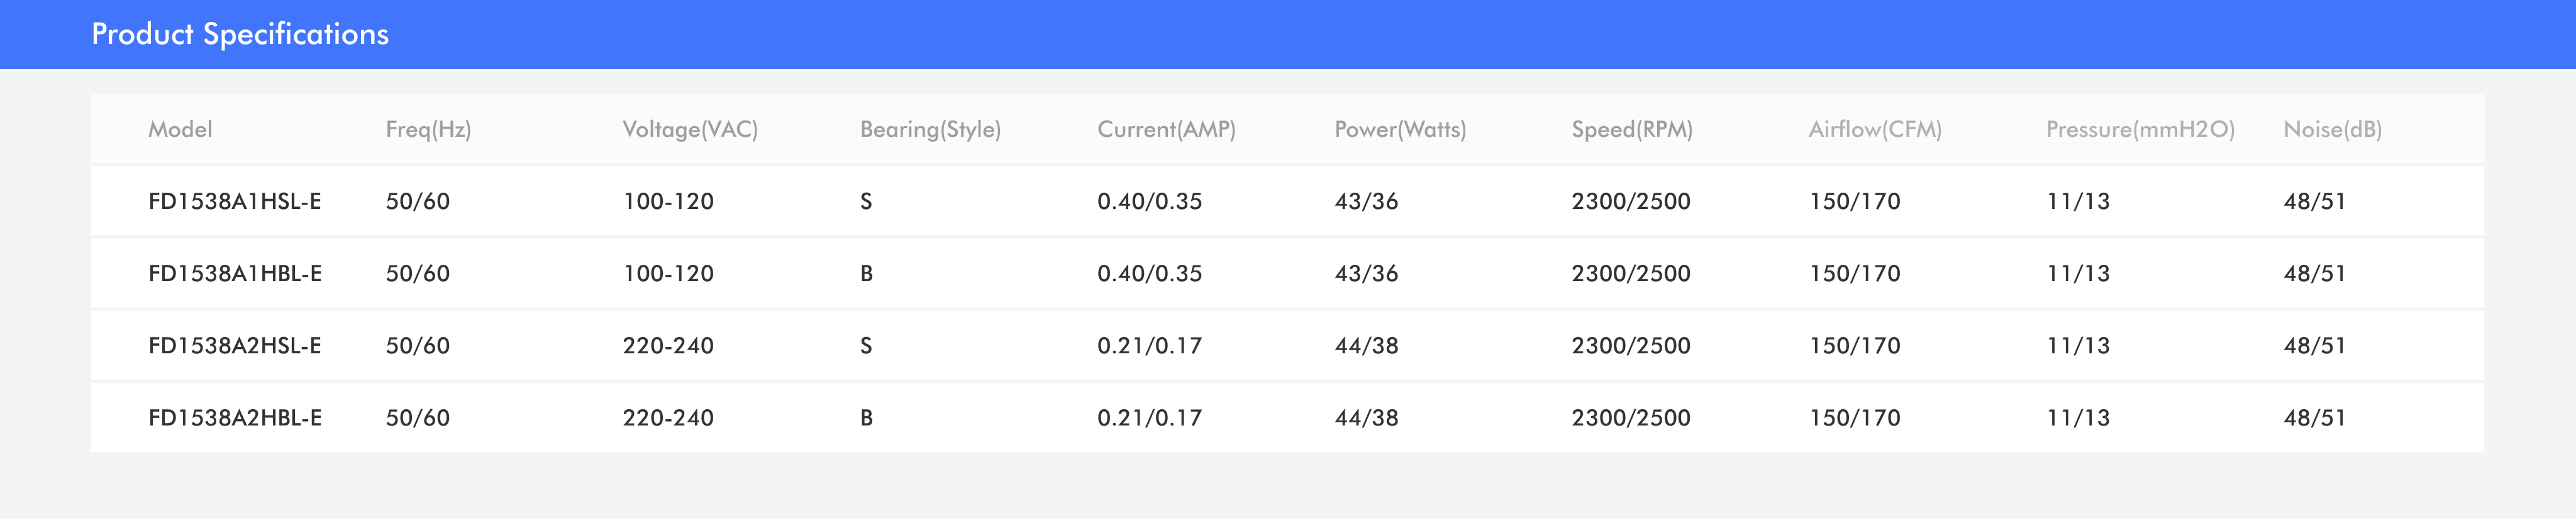2576x519 pixels.
Task: Click the noise value for FD1538A2HBL-E
Action: coord(2314,417)
